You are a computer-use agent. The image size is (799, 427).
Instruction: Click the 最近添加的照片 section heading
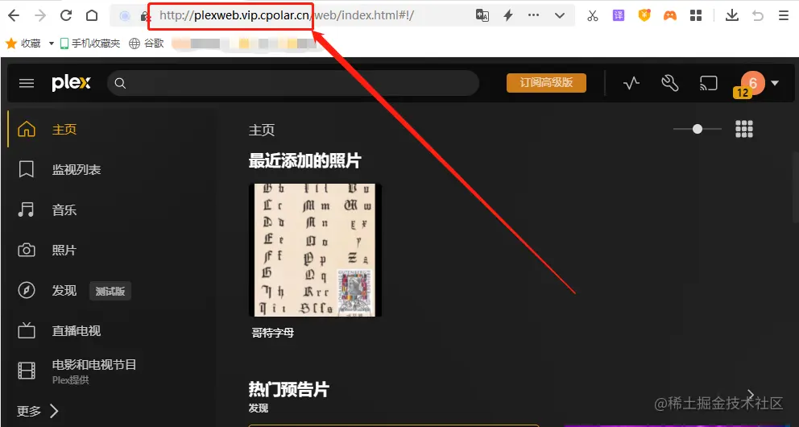pyautogui.click(x=304, y=161)
